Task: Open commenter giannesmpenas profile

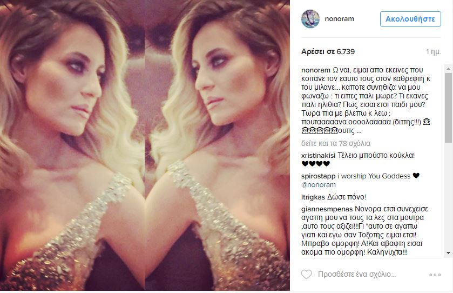Action: pos(327,209)
